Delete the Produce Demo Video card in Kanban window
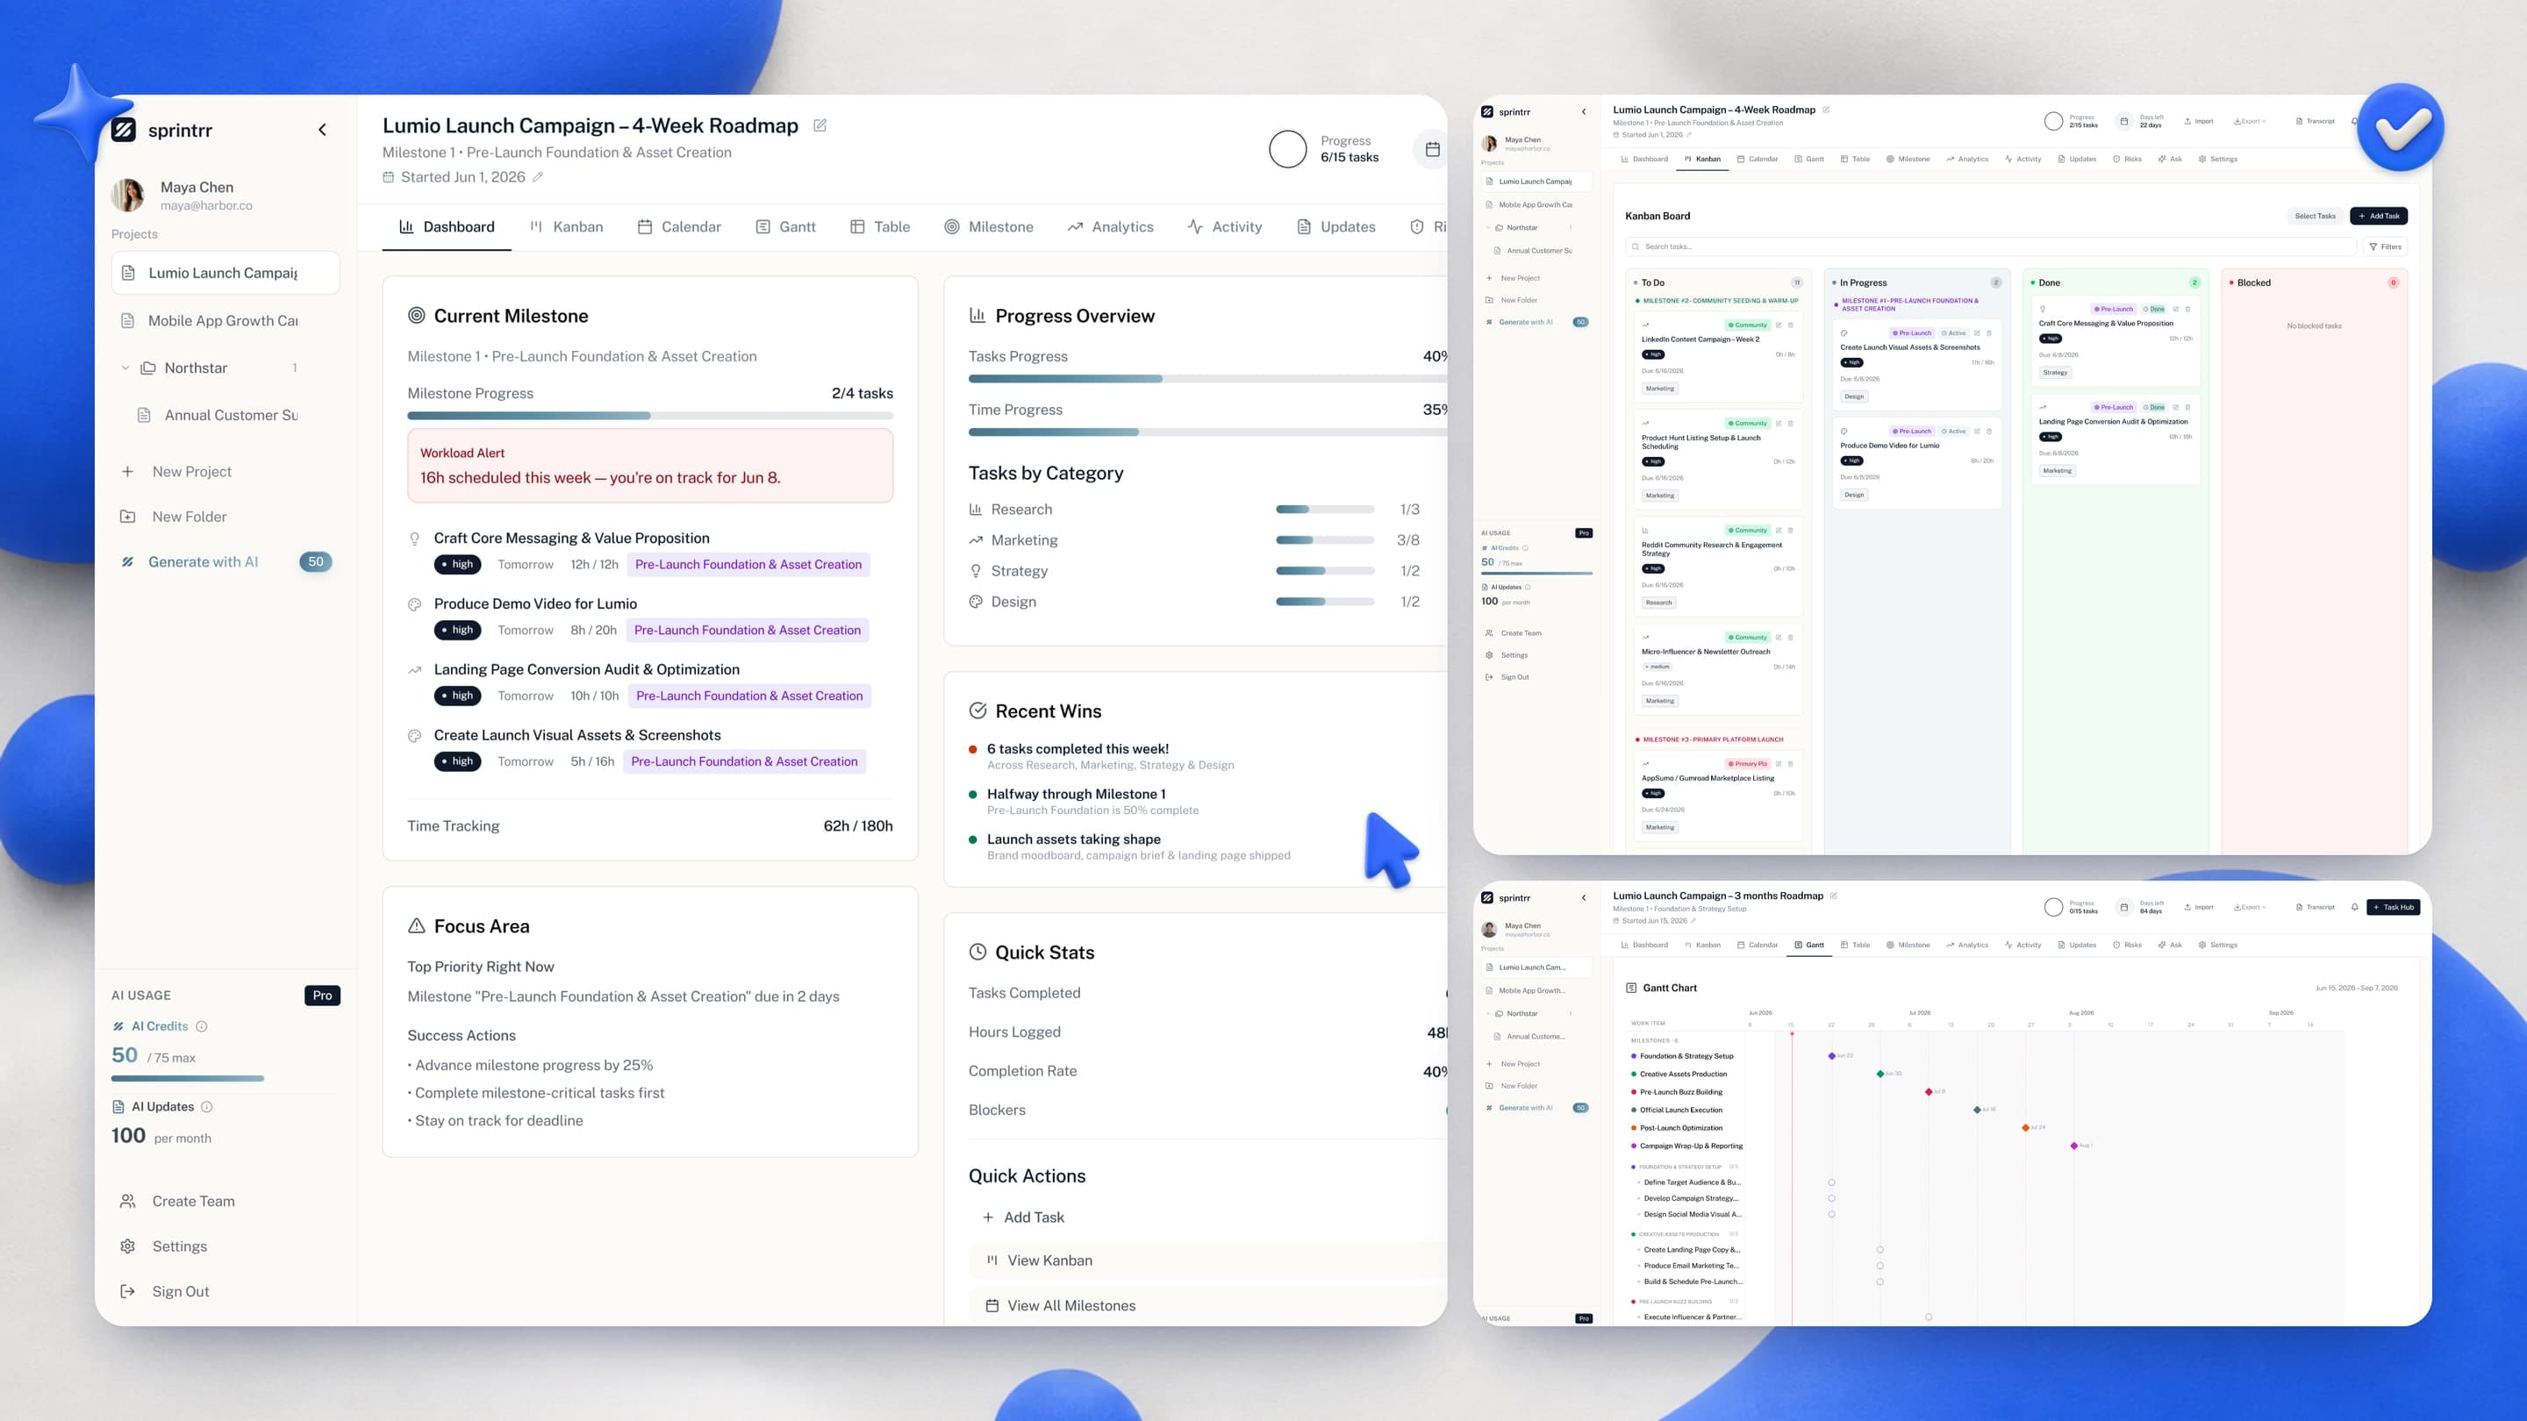This screenshot has height=1421, width=2527. point(1988,432)
